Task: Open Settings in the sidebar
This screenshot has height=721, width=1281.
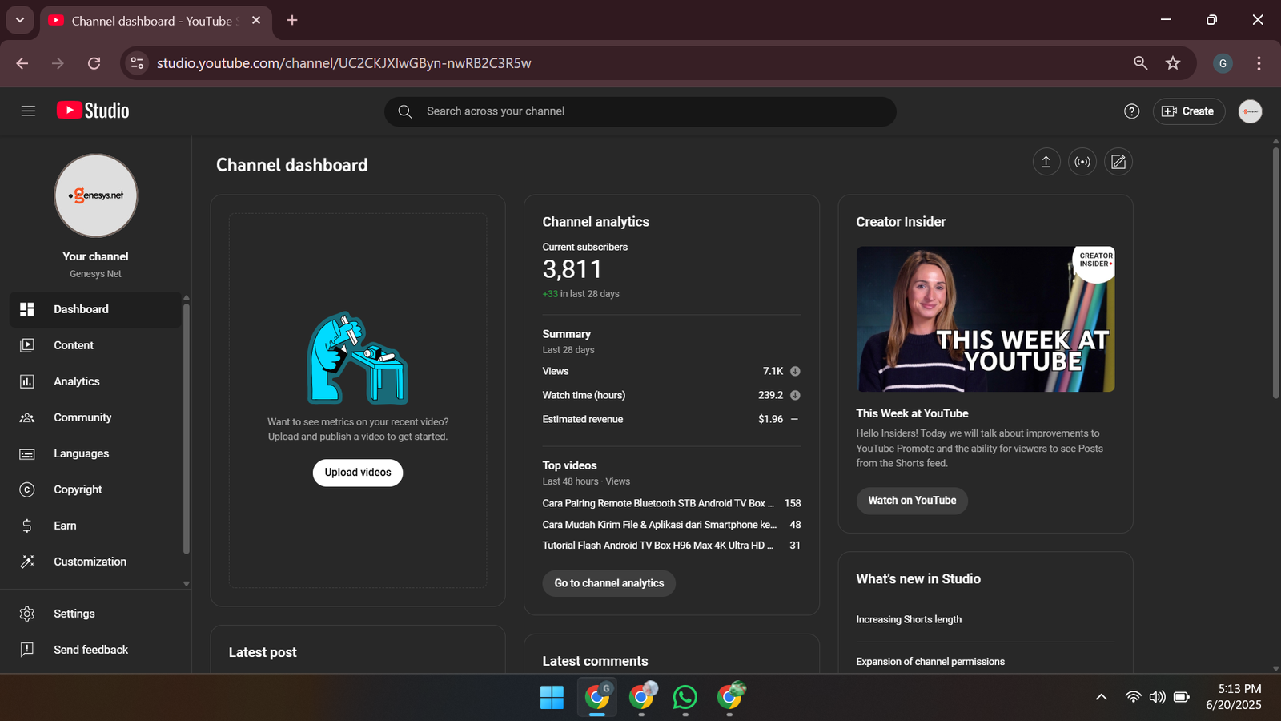Action: pyautogui.click(x=95, y=614)
